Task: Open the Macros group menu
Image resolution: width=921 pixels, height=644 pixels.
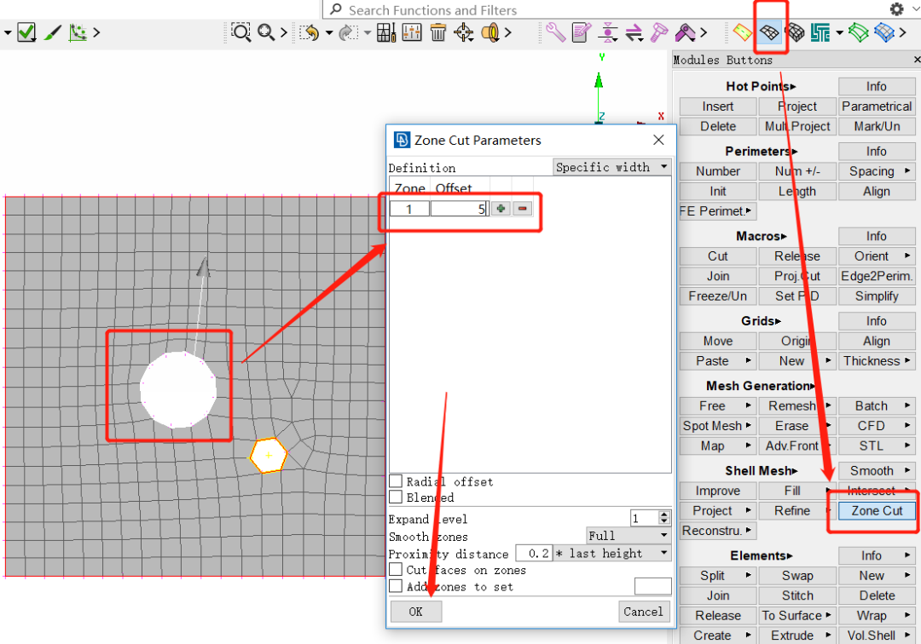Action: (762, 236)
